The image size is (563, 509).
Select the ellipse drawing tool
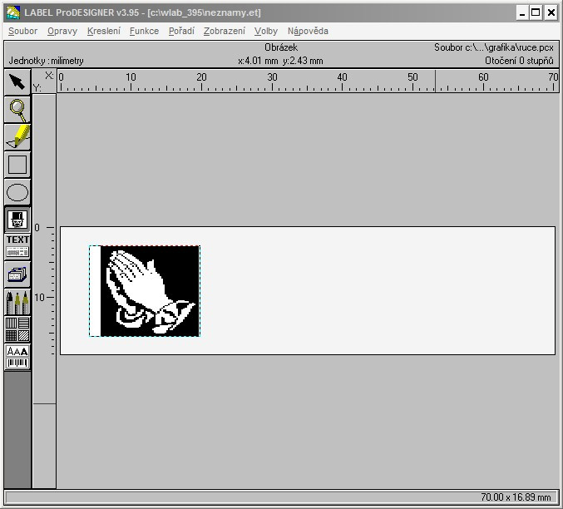17,192
